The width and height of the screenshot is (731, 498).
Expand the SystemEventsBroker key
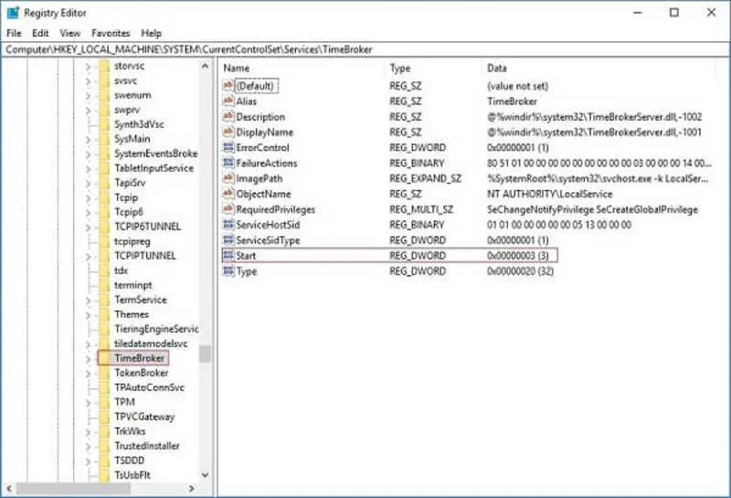pos(88,154)
